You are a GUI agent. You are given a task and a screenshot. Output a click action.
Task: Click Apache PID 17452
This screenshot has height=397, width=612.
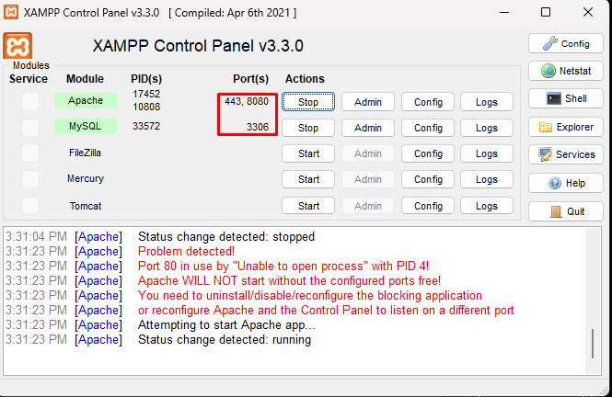[146, 94]
